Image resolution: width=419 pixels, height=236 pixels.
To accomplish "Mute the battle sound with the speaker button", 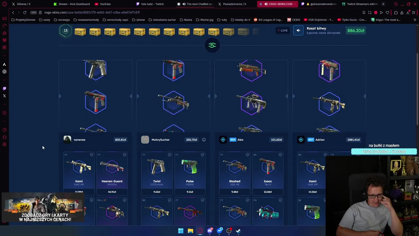I will click(x=298, y=30).
